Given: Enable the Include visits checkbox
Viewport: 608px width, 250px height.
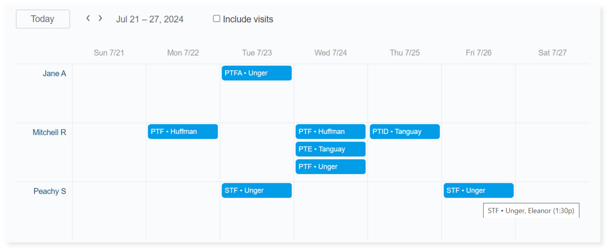Looking at the screenshot, I should (216, 19).
